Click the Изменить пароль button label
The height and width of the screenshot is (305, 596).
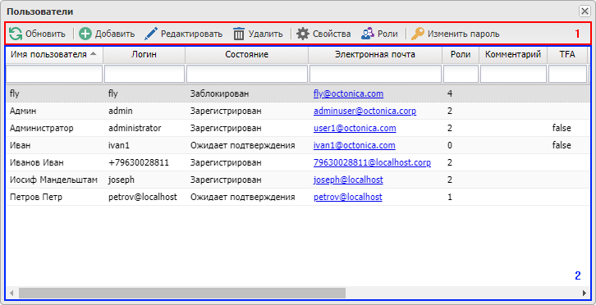click(463, 34)
